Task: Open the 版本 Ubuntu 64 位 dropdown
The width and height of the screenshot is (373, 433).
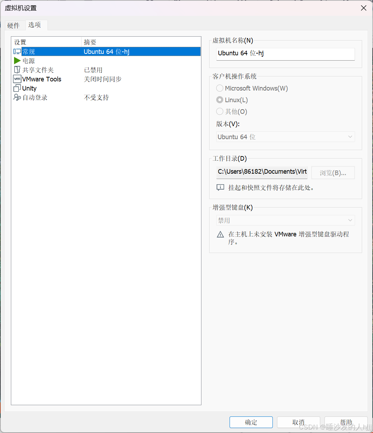Action: (285, 137)
